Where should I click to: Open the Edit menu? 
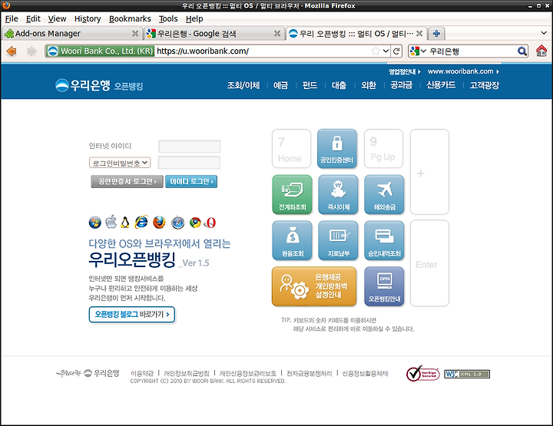click(x=33, y=18)
